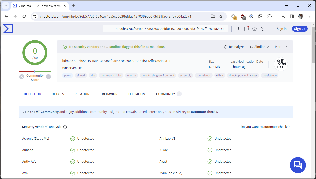Select the DETECTION tab
The width and height of the screenshot is (316, 179).
pos(32,94)
